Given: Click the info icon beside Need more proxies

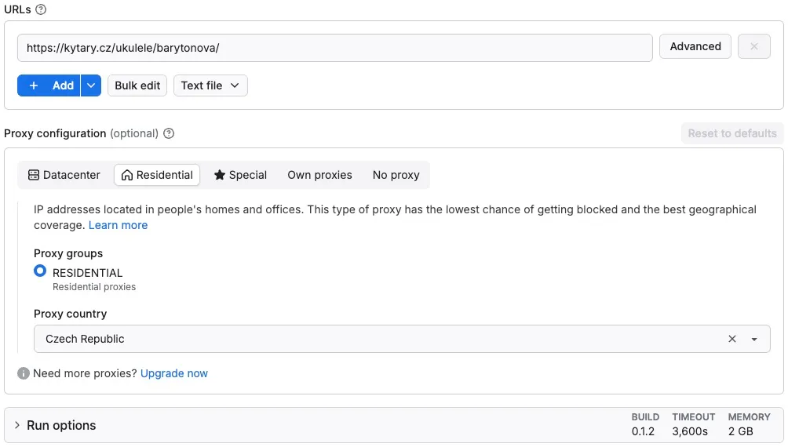Looking at the screenshot, I should (23, 373).
